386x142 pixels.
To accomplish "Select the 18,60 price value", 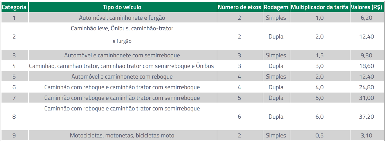I will coord(367,66).
